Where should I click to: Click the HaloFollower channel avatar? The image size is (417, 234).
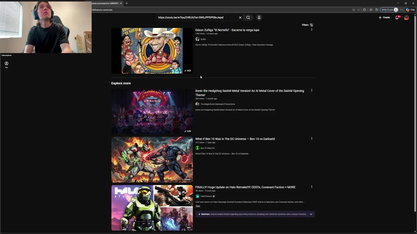(x=197, y=196)
